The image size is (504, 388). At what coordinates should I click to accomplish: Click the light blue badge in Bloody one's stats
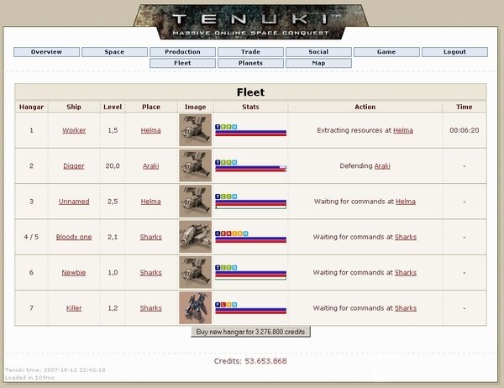tap(245, 233)
